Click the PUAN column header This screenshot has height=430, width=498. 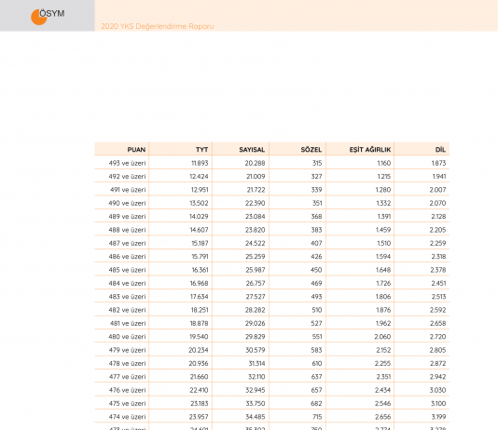136,150
